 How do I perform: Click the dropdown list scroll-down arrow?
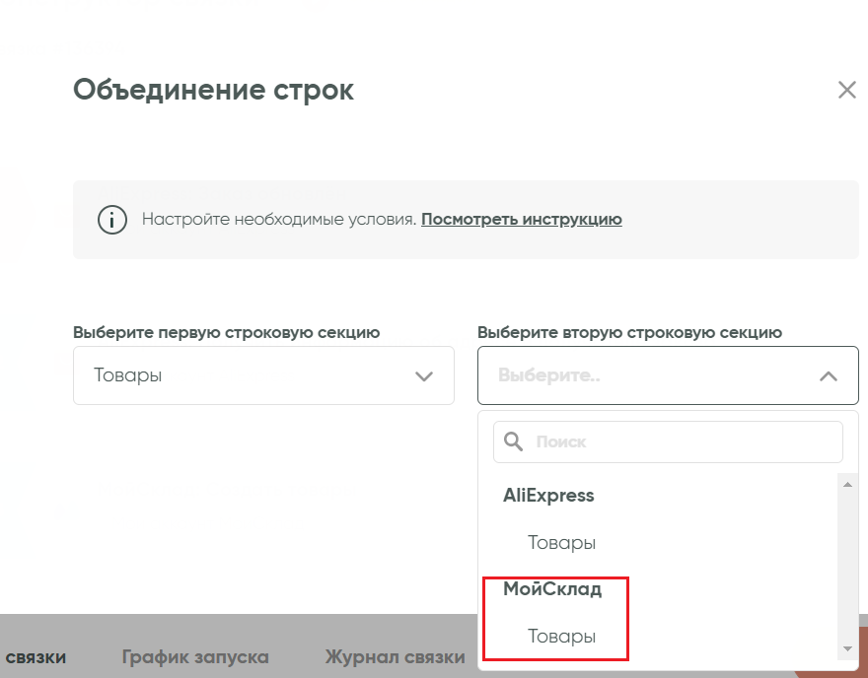pos(846,649)
